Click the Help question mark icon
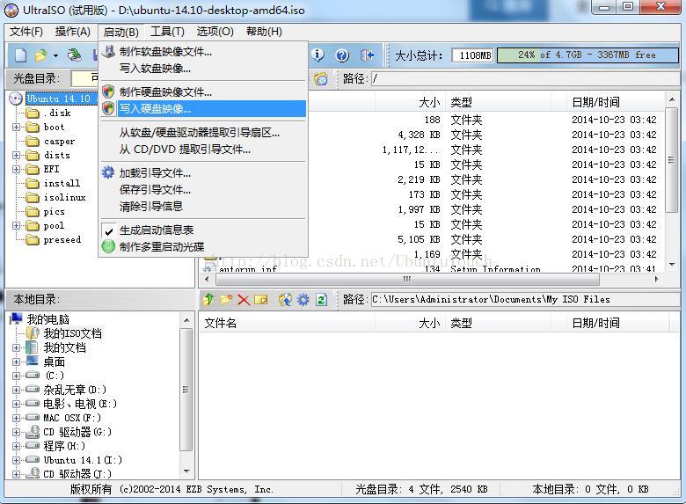The width and height of the screenshot is (686, 504). pos(342,55)
